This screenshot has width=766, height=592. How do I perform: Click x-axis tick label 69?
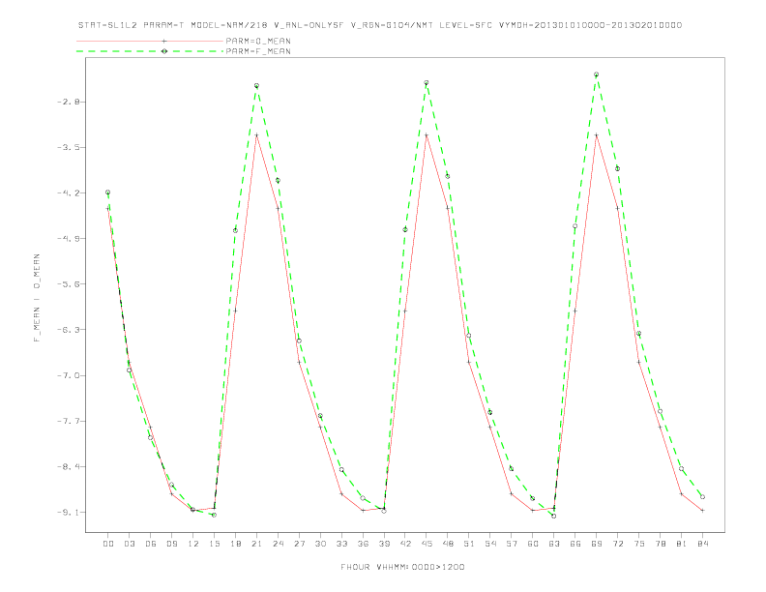tap(597, 544)
